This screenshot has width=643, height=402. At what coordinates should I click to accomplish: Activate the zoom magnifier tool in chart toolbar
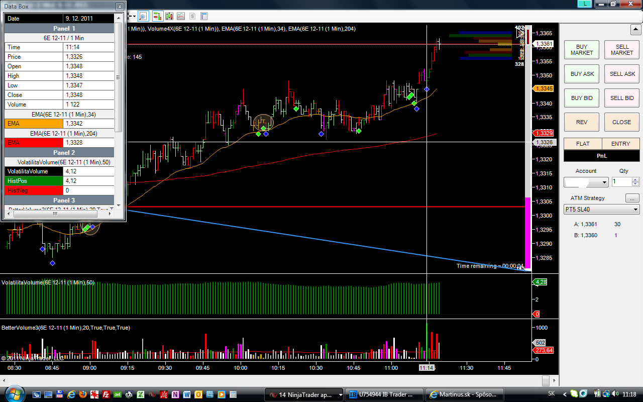click(143, 16)
